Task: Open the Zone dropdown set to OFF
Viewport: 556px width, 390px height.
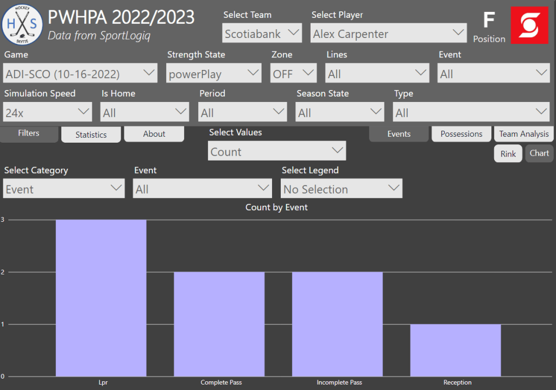Action: click(293, 73)
